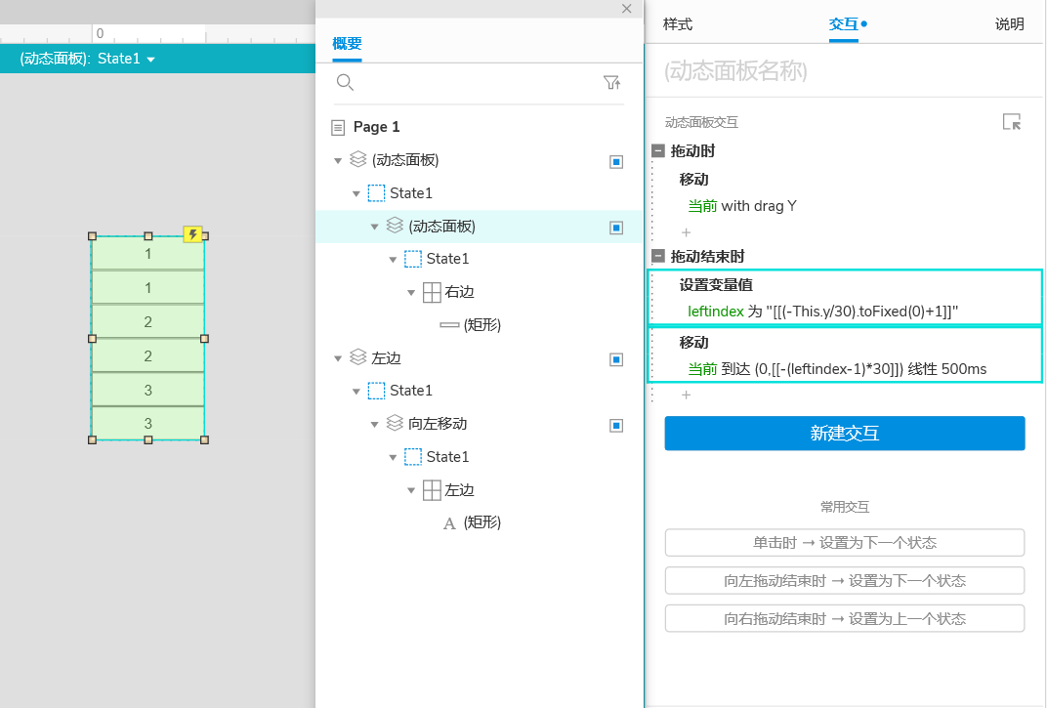The image size is (1047, 708).
Task: Collapse the 右边 table node
Action: coord(411,293)
